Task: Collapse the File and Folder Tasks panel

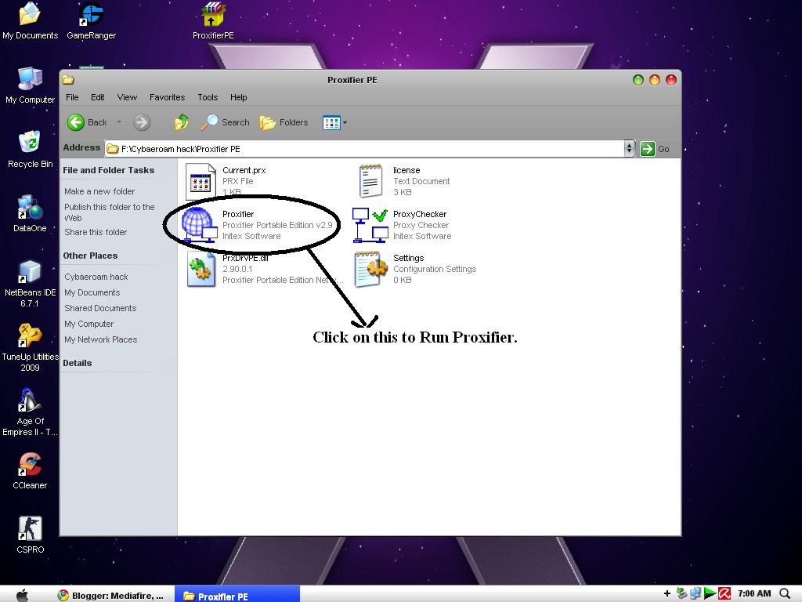Action: pos(108,170)
